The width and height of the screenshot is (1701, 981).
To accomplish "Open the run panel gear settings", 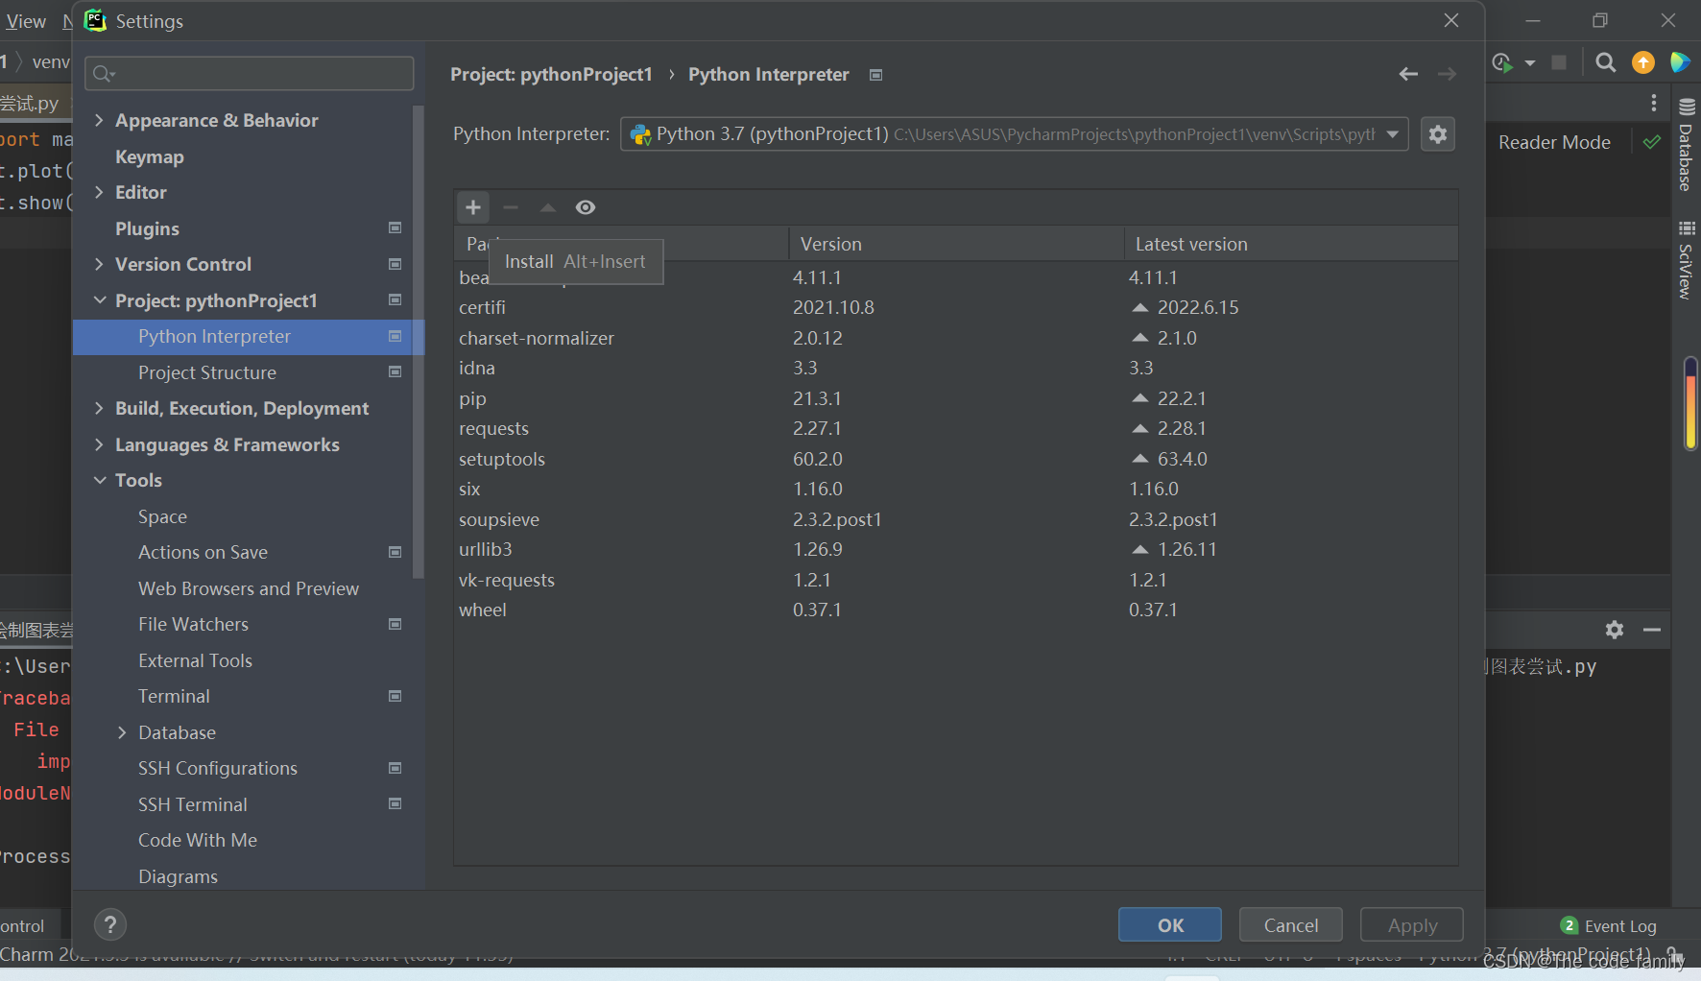I will coord(1615,630).
